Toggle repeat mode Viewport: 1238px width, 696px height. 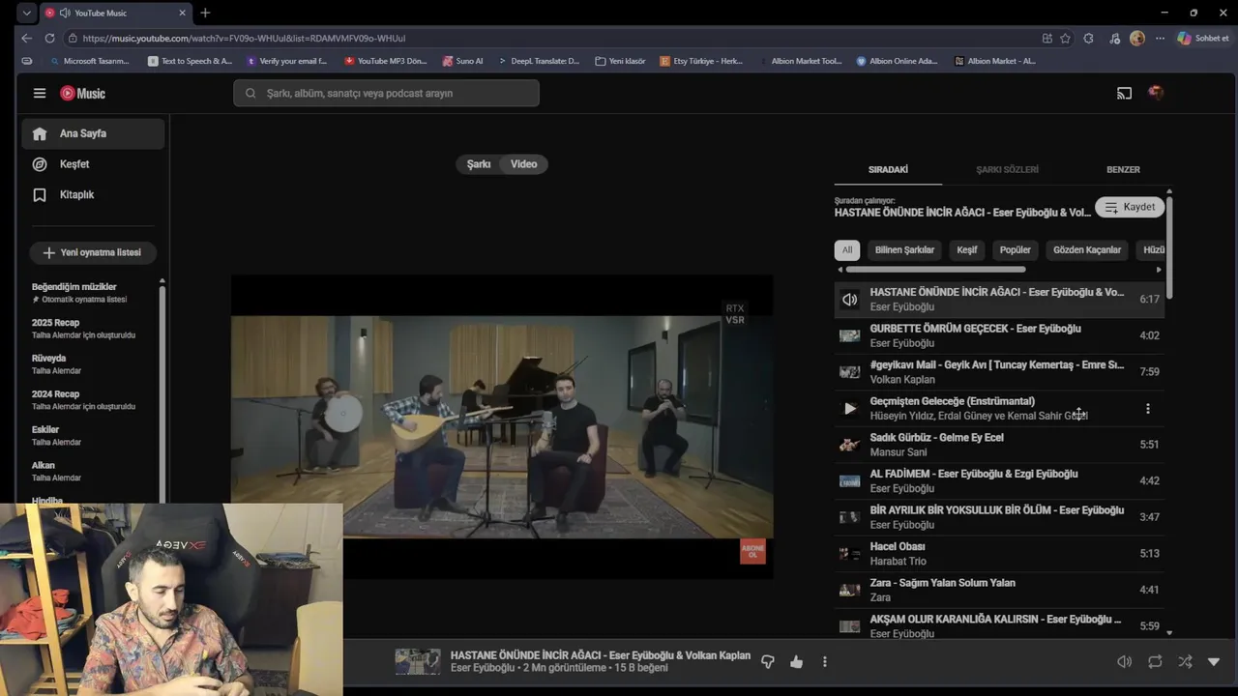pyautogui.click(x=1155, y=662)
